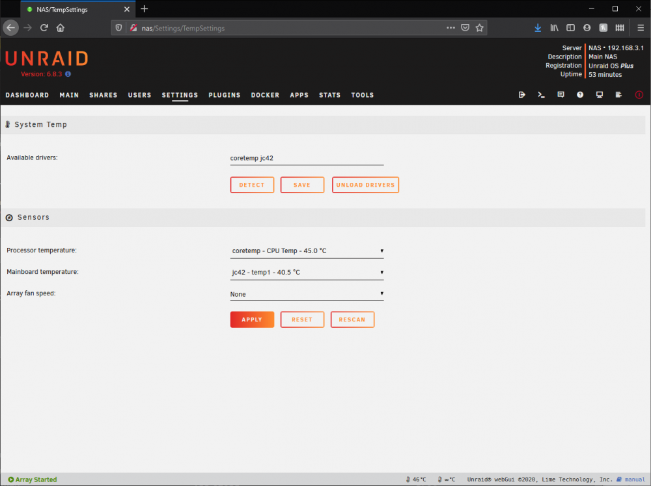
Task: Open Firefox library icon
Action: (554, 28)
